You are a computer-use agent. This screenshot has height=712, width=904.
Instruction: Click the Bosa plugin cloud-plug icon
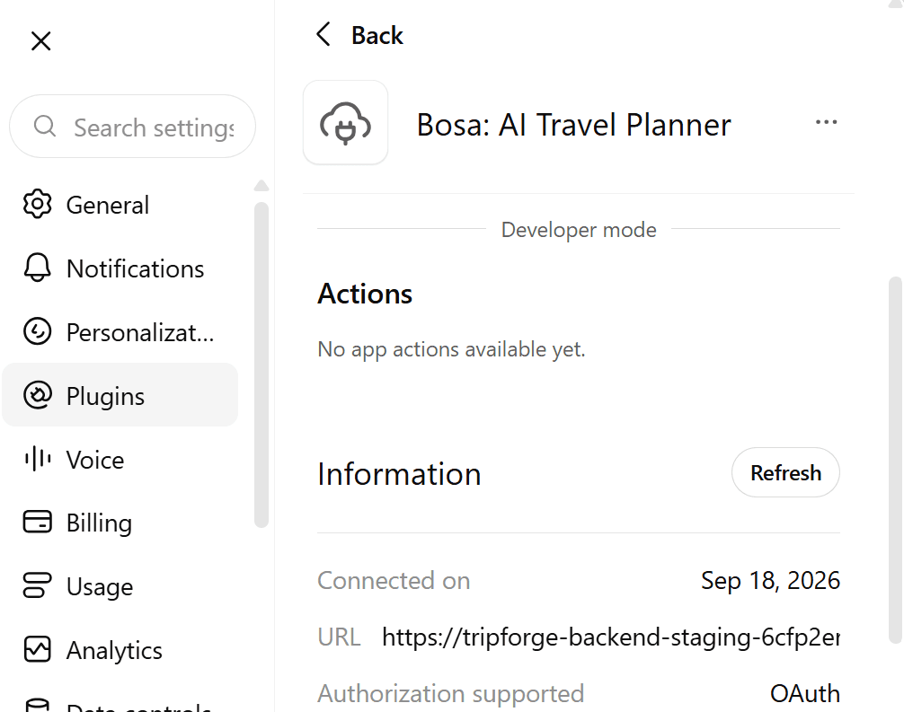345,123
